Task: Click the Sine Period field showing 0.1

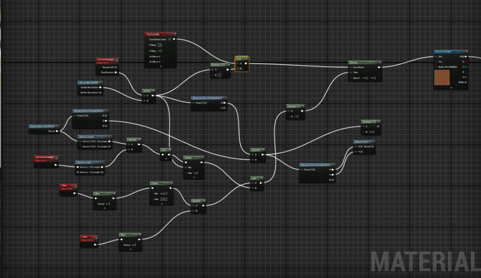Action: pyautogui.click(x=108, y=204)
